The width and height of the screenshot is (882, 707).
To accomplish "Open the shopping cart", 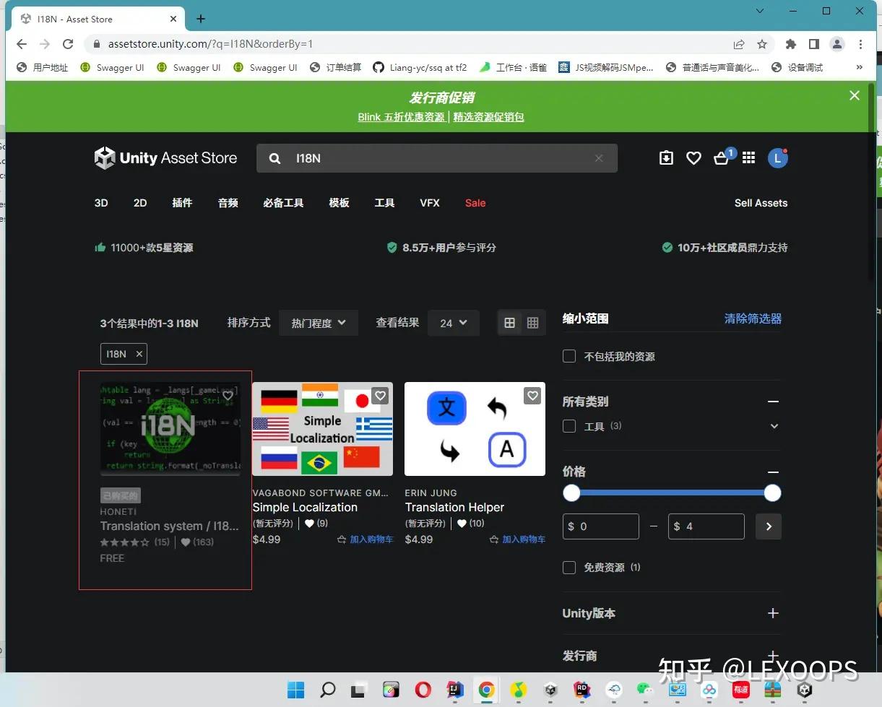I will pyautogui.click(x=722, y=158).
